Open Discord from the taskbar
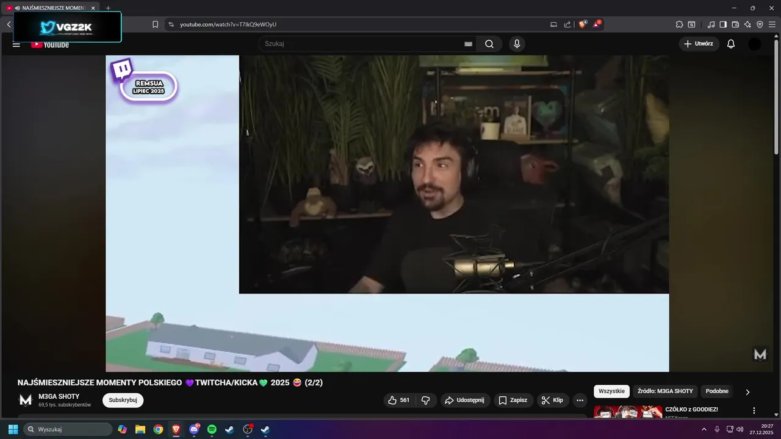The height and width of the screenshot is (439, 781). coord(194,429)
